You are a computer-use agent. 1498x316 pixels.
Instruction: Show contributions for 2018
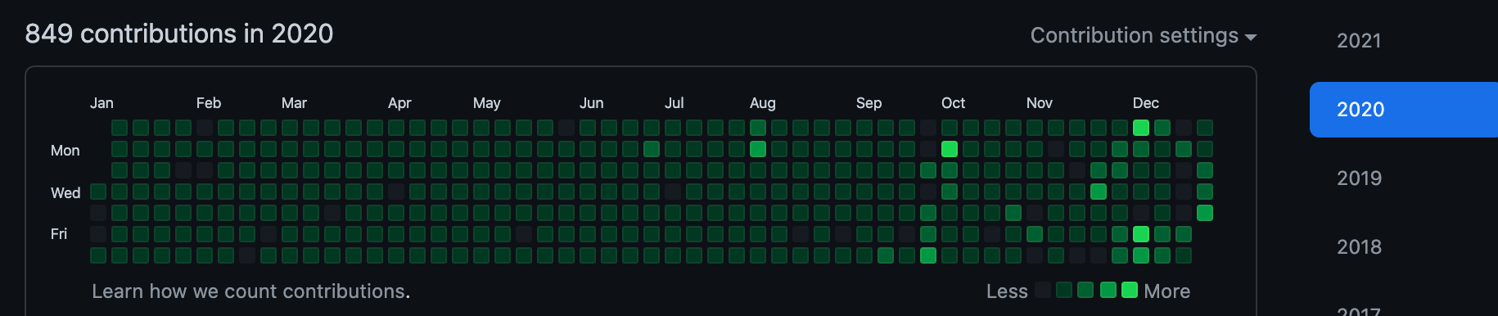pos(1359,247)
